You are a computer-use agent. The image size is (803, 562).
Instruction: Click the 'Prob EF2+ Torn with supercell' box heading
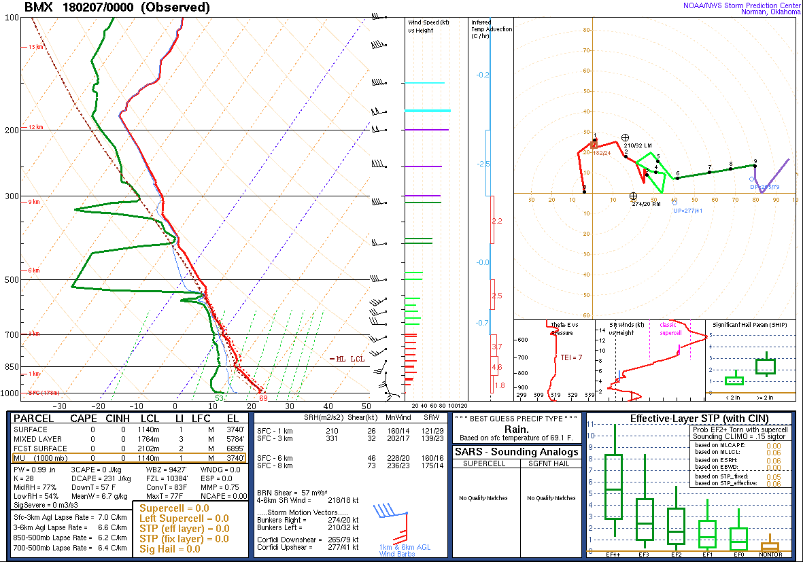point(740,430)
